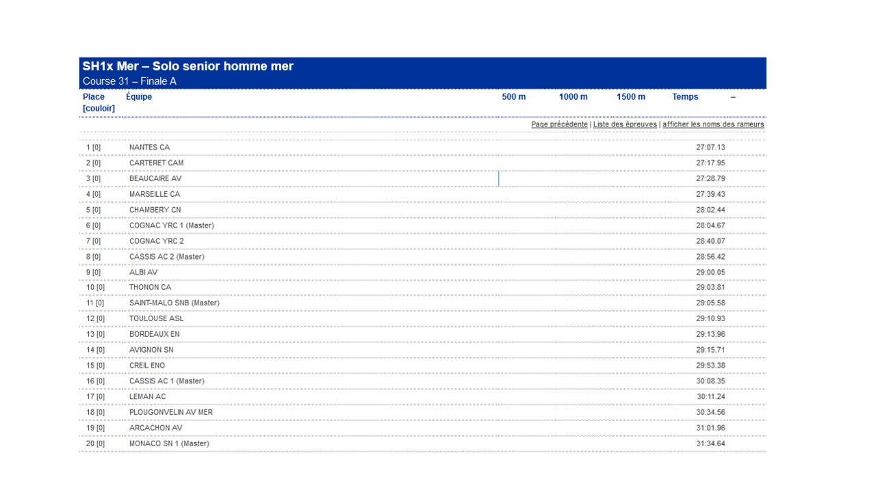Click the winning time 27:07.13
Viewport: 876px width, 492px height.
click(710, 148)
